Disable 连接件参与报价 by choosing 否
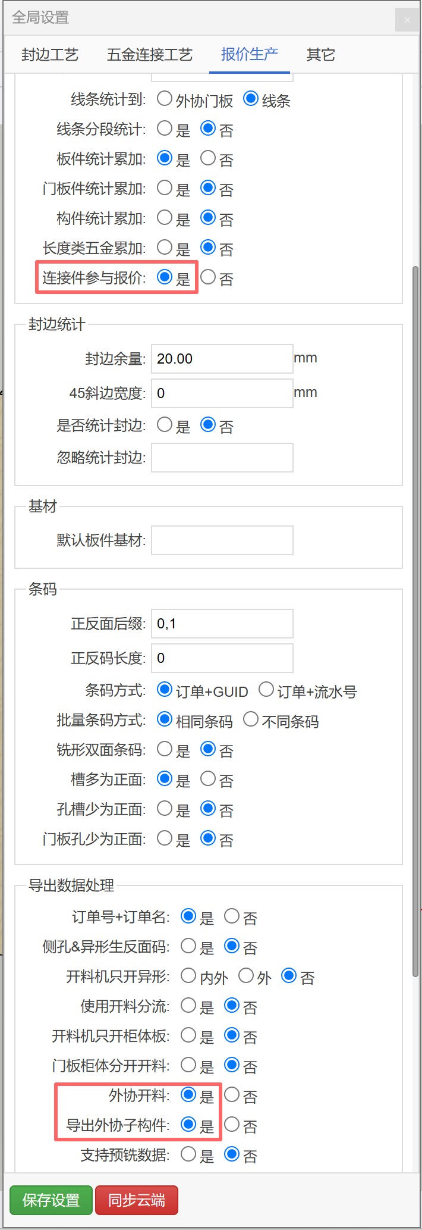 pyautogui.click(x=209, y=278)
